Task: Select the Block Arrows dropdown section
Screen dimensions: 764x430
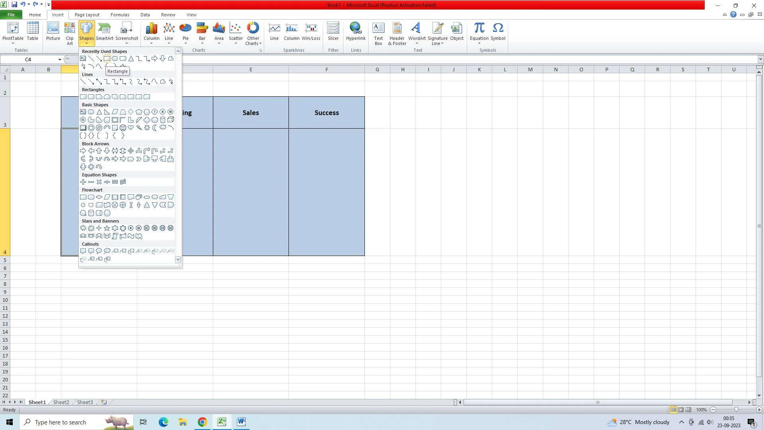Action: [95, 143]
